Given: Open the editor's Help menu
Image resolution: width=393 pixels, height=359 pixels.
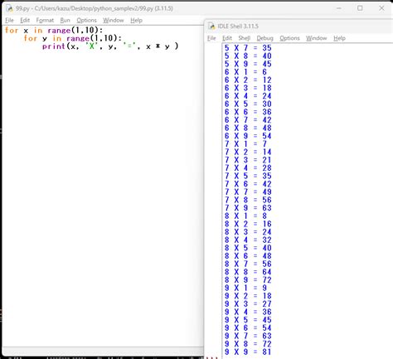Looking at the screenshot, I should pos(136,20).
